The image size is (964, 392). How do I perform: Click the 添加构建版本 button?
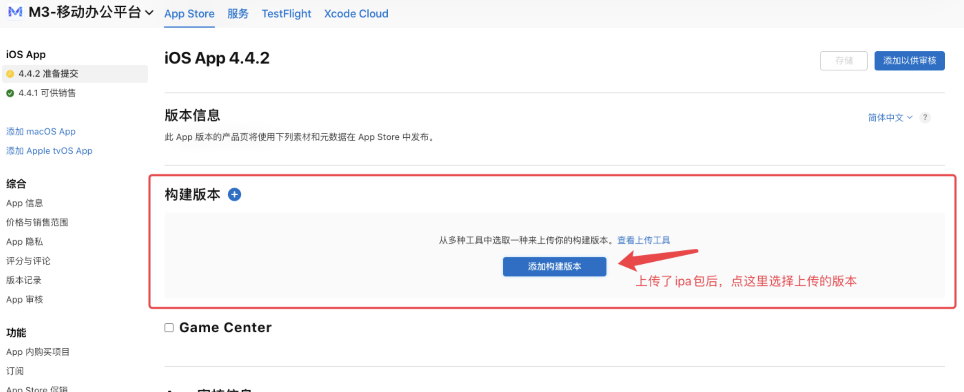[554, 266]
